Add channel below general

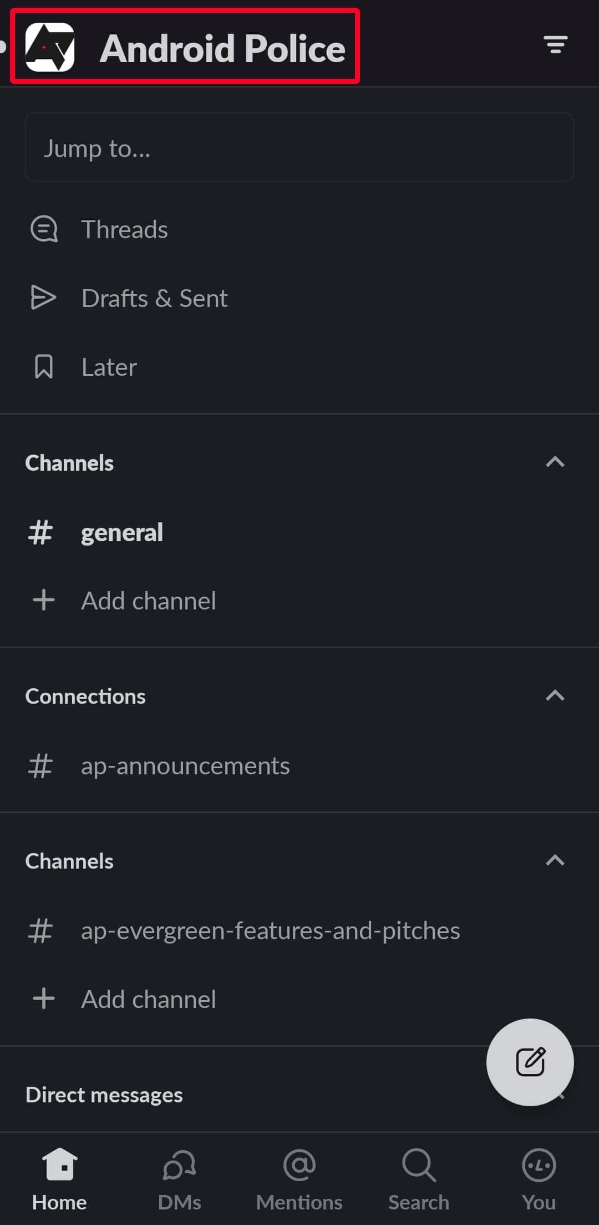(x=148, y=601)
